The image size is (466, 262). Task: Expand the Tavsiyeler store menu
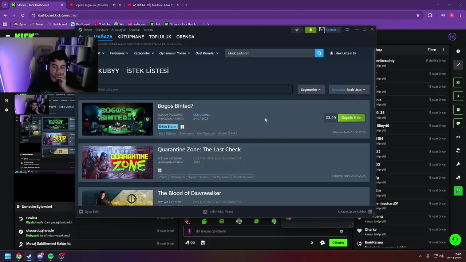(x=119, y=53)
